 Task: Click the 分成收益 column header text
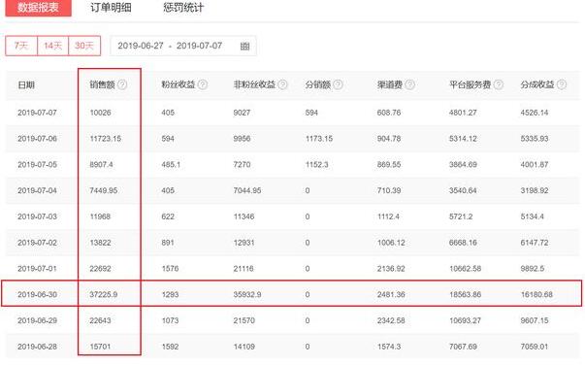click(x=537, y=84)
